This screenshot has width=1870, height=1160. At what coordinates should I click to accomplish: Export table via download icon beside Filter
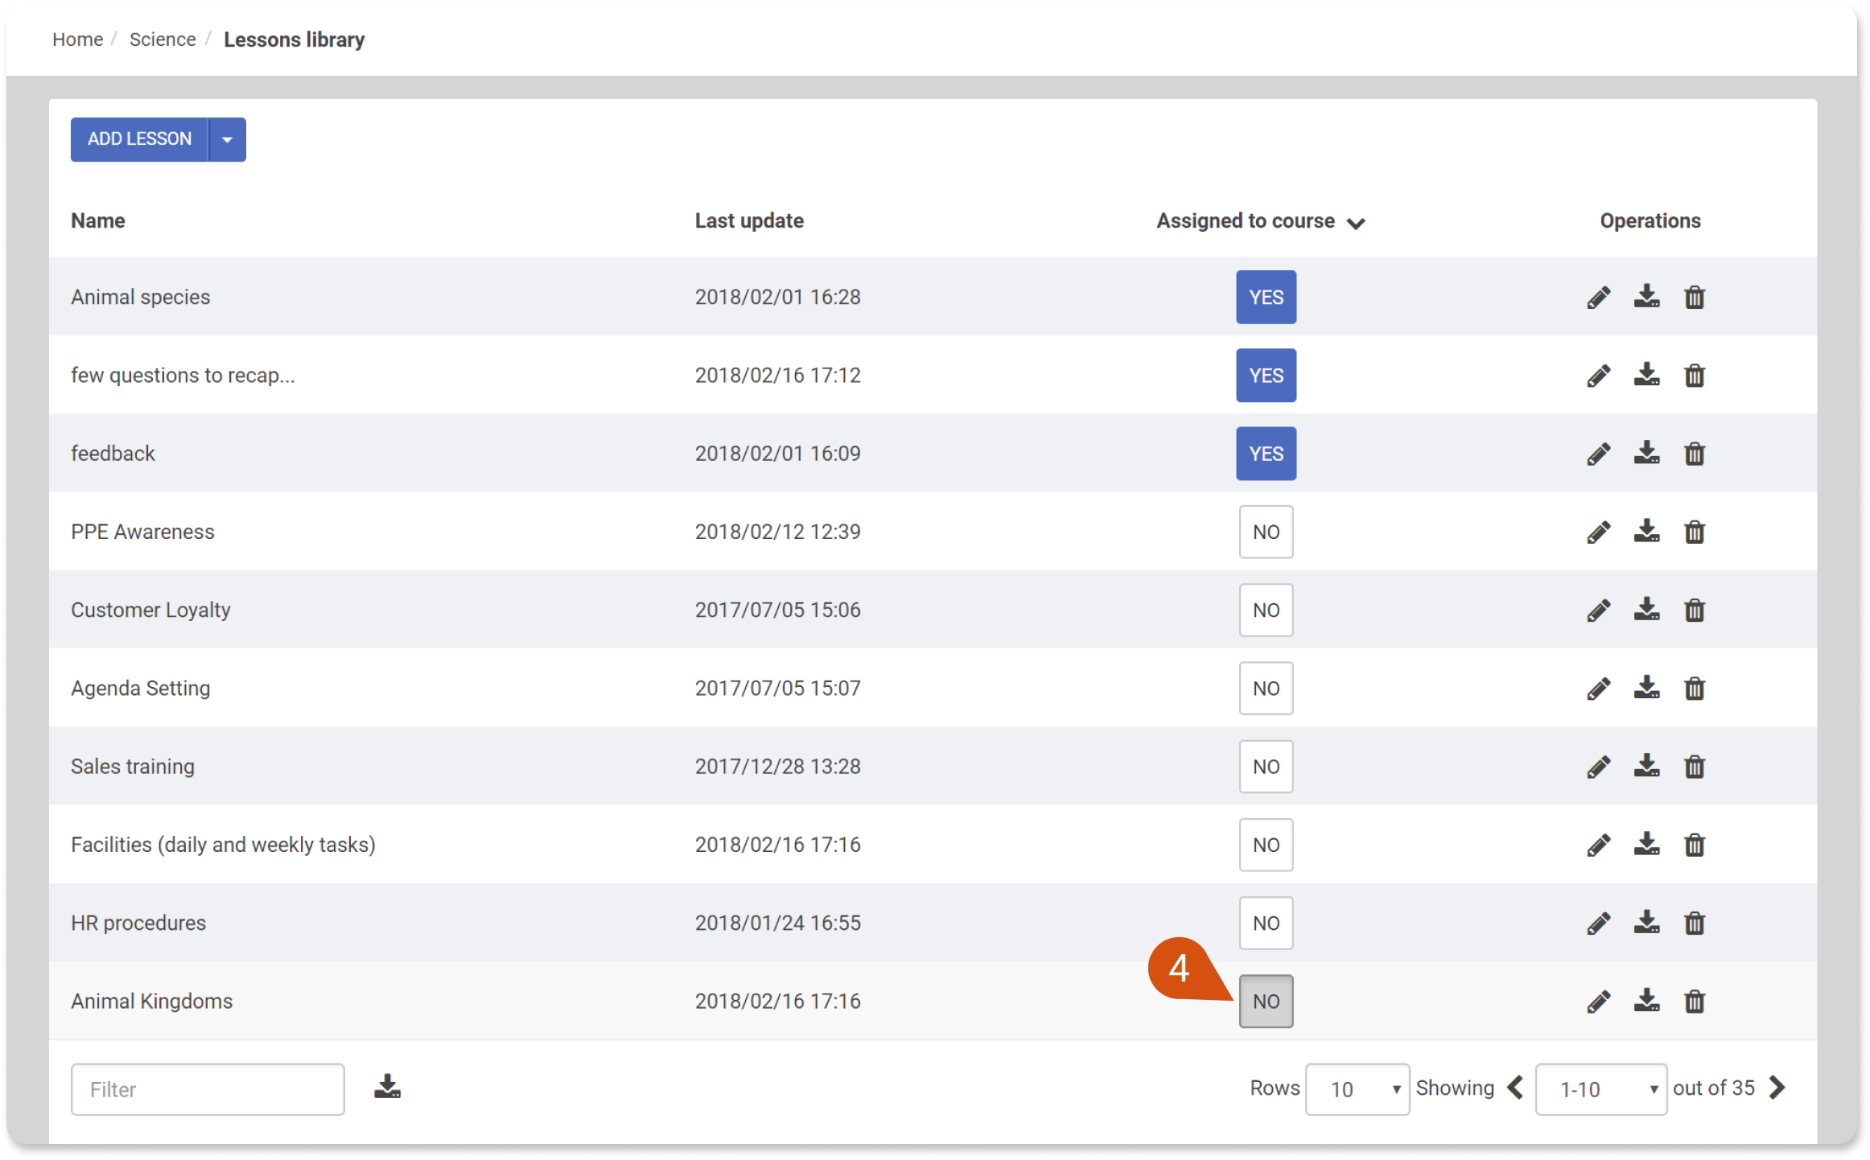tap(387, 1087)
